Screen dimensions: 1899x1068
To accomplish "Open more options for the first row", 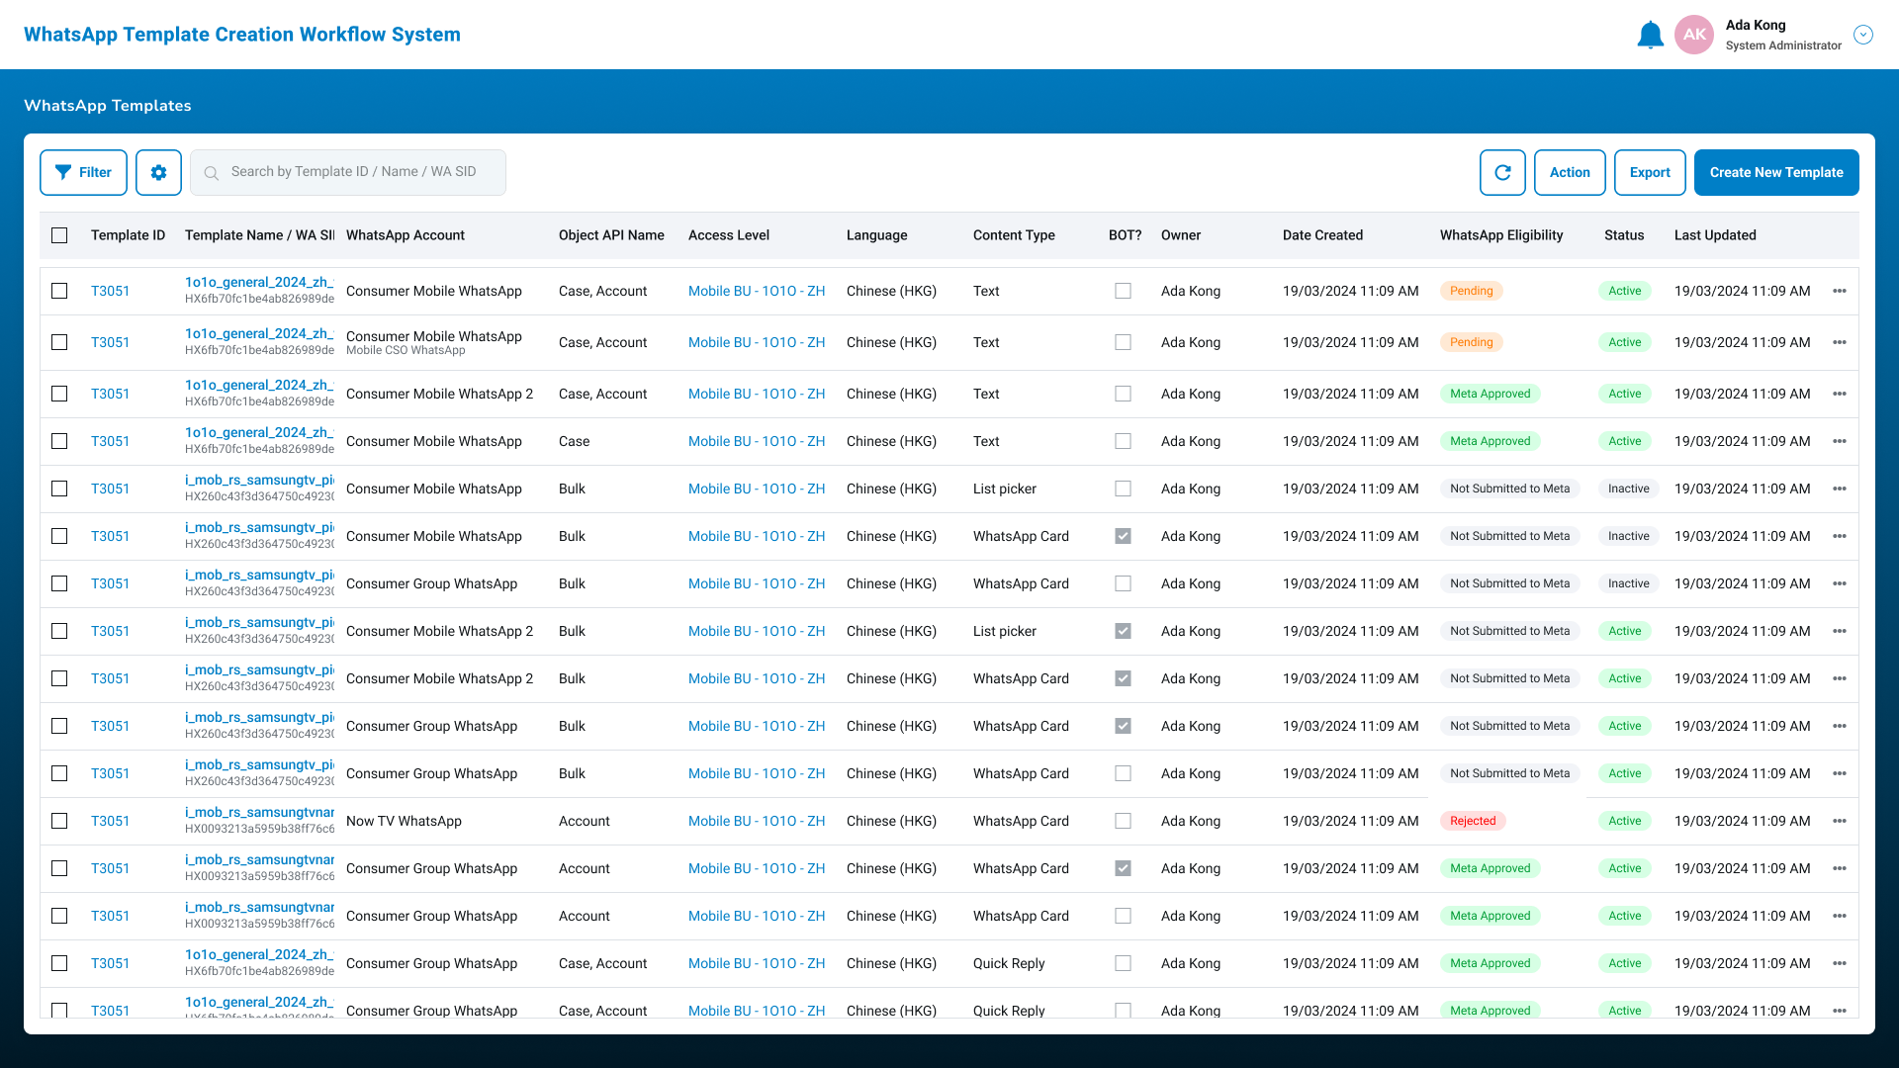I will (x=1839, y=291).
